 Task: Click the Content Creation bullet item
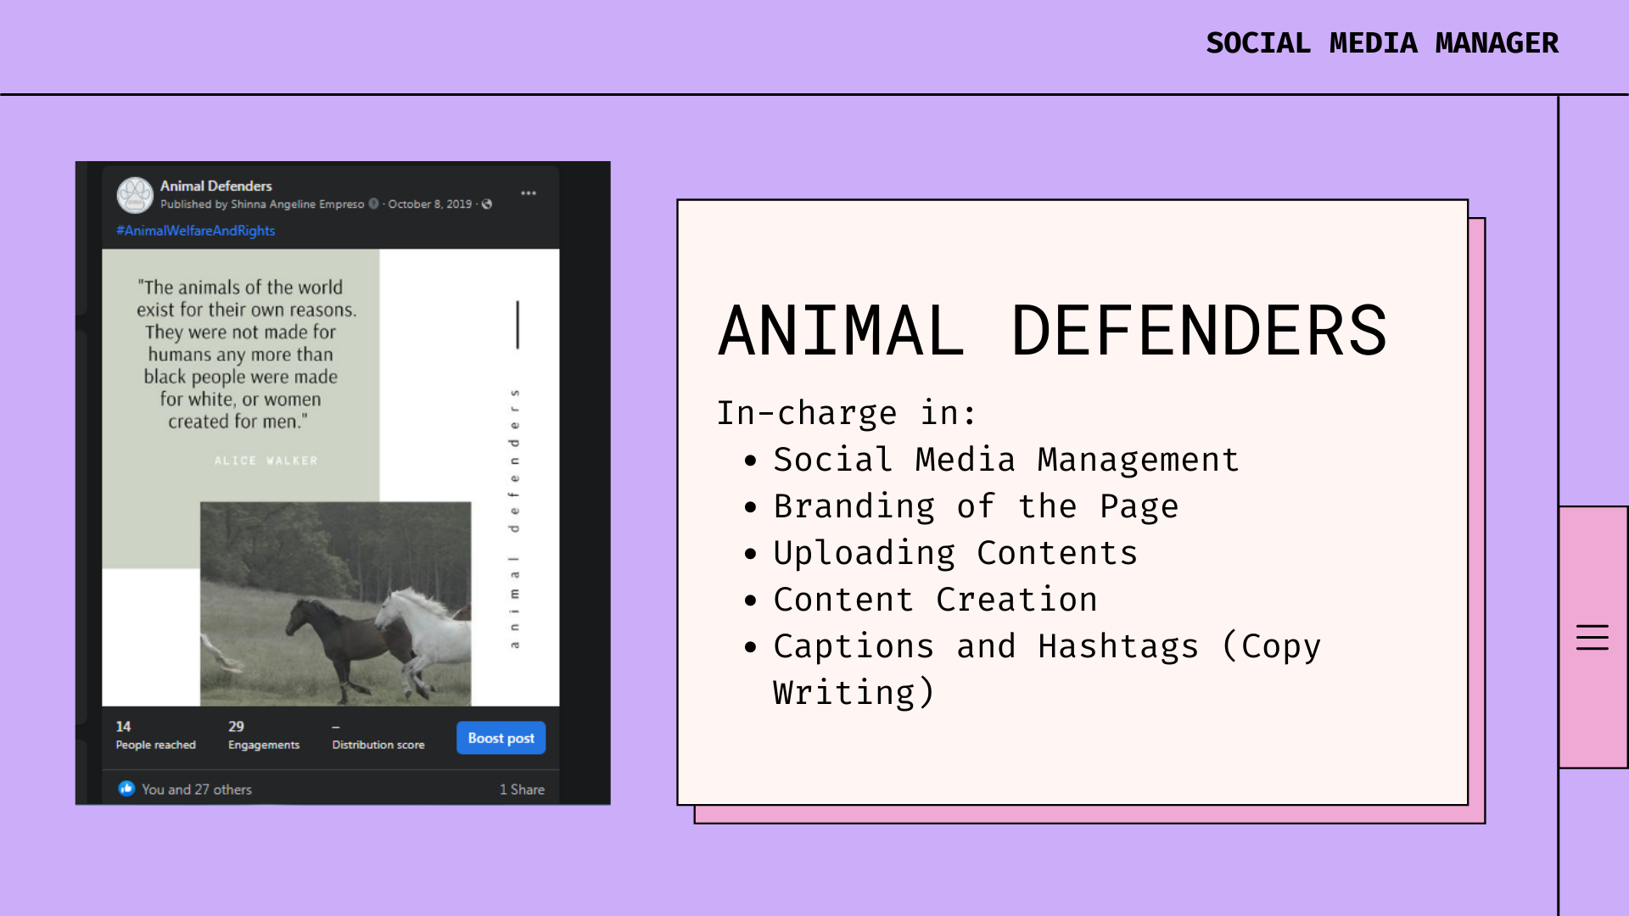[x=935, y=600]
